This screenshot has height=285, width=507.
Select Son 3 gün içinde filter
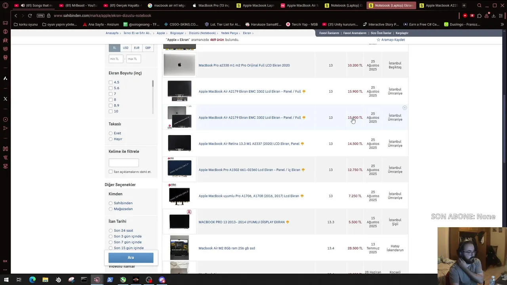111,236
